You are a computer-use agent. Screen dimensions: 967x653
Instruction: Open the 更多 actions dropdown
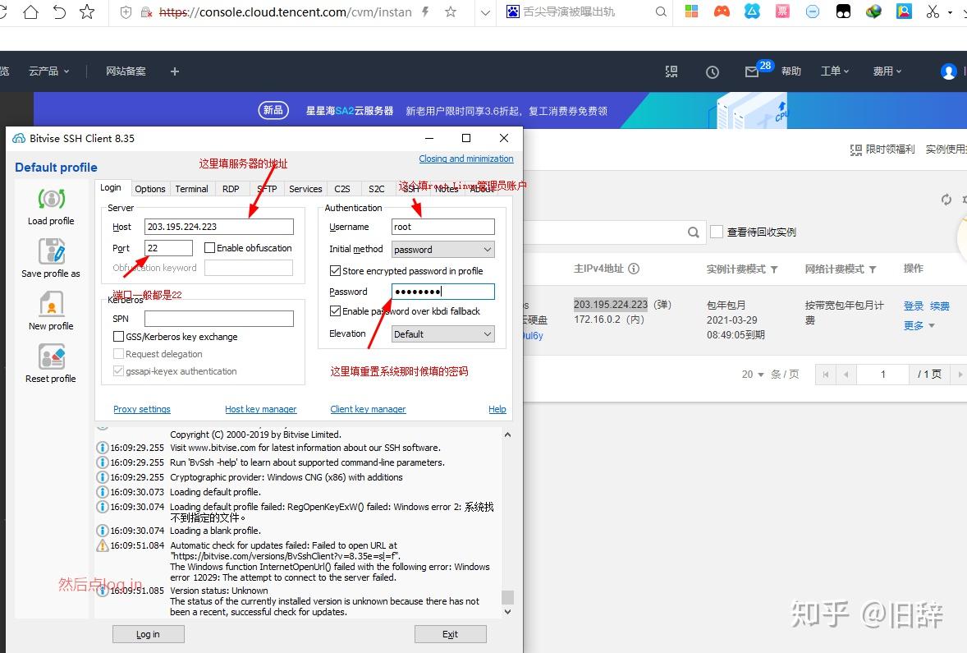tap(919, 325)
